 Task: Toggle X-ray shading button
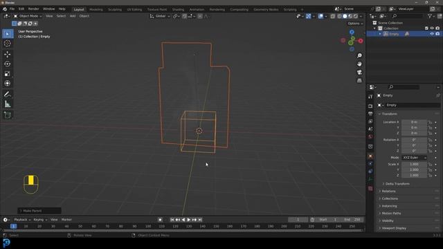[333, 17]
